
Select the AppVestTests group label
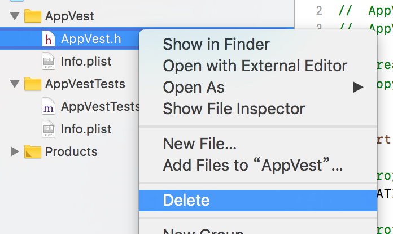85,84
